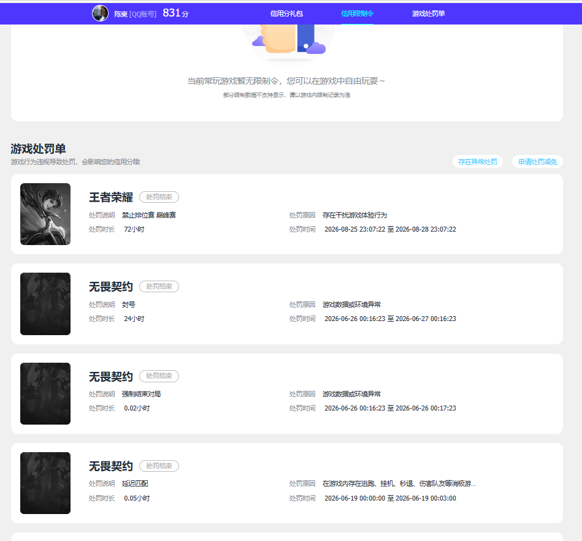Click the 强制结束对局 penalty description

pos(141,394)
